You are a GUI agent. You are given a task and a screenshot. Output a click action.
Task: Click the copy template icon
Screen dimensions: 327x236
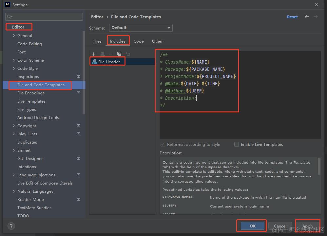click(119, 54)
